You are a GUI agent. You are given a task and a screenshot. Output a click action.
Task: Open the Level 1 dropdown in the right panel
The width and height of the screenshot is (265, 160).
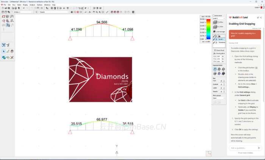219,19
